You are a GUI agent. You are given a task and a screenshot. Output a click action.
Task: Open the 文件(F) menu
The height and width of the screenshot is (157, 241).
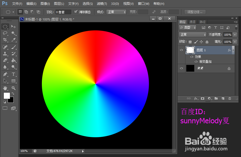click(17, 4)
